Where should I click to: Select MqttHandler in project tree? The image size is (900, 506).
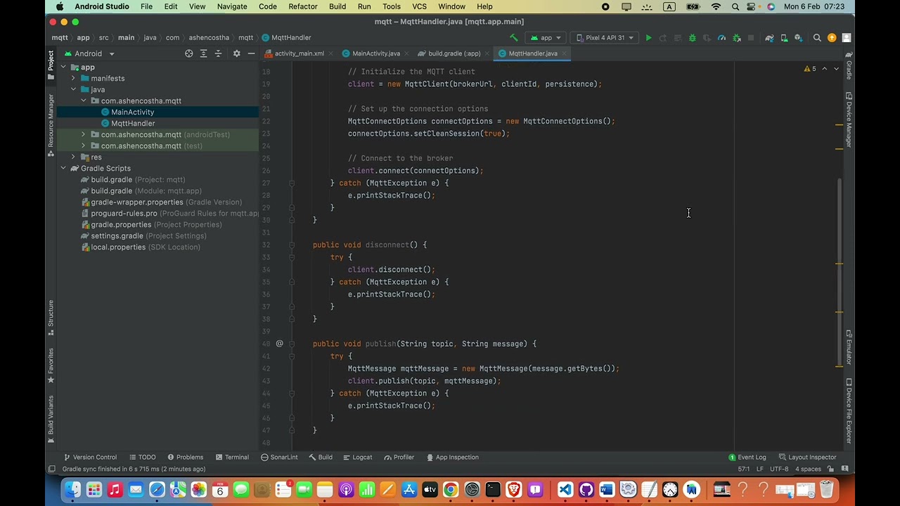click(133, 124)
